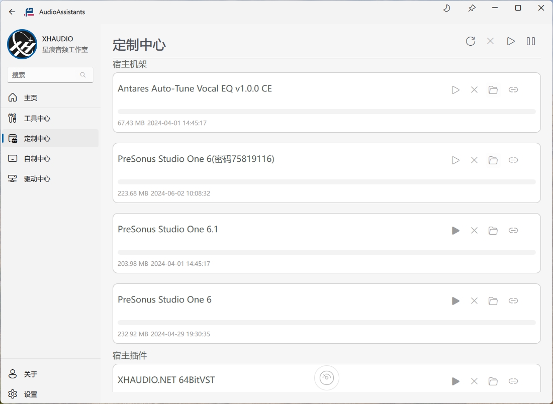
Task: Open 工具中心 from the sidebar
Action: [37, 119]
